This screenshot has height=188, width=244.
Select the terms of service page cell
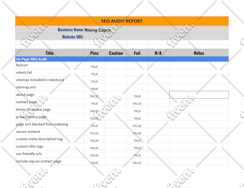pyautogui.click(x=50, y=109)
